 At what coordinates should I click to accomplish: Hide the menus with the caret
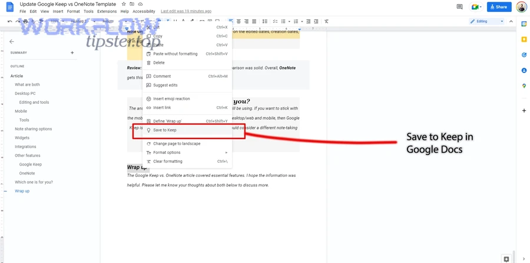click(x=511, y=21)
